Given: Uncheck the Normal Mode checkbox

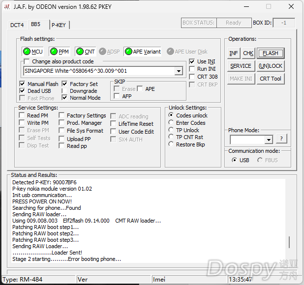Looking at the screenshot, I should click(x=64, y=98).
